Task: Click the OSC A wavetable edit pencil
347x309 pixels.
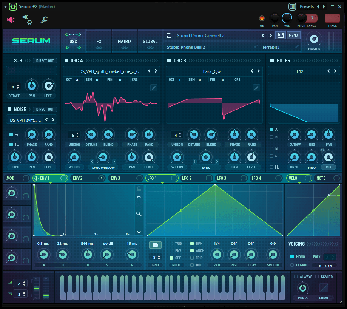Action: (154, 88)
